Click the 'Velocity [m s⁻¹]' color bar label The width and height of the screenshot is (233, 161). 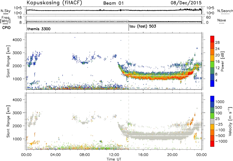click(x=230, y=121)
